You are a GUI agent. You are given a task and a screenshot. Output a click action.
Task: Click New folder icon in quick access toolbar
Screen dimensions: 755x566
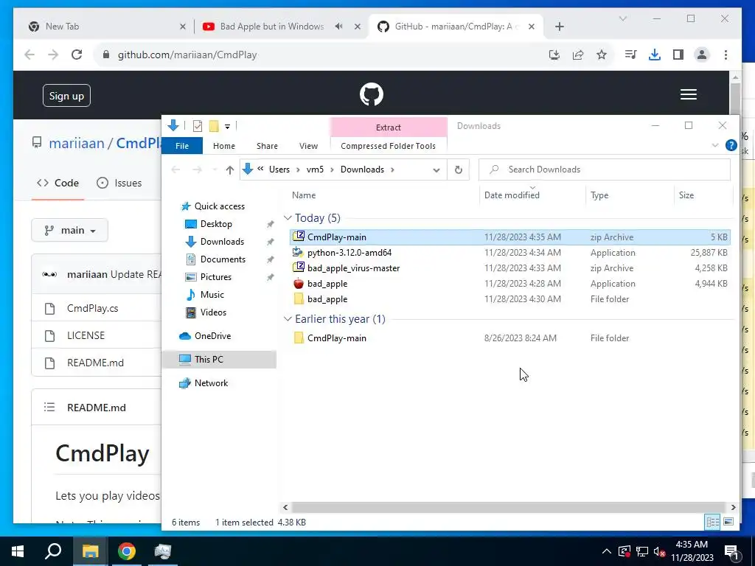click(214, 126)
